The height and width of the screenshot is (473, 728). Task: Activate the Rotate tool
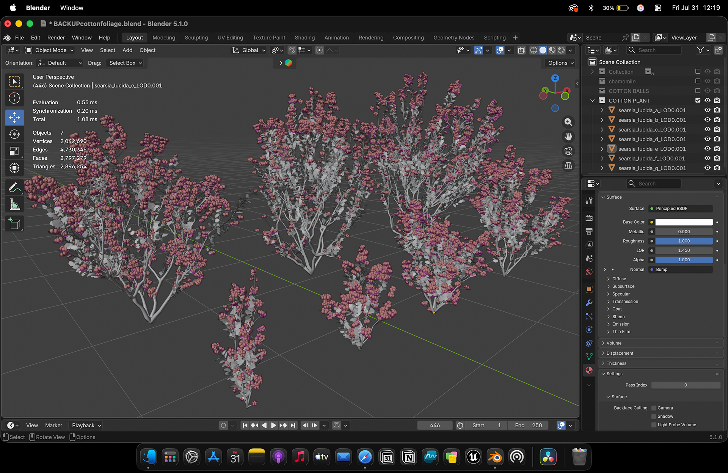click(x=14, y=134)
